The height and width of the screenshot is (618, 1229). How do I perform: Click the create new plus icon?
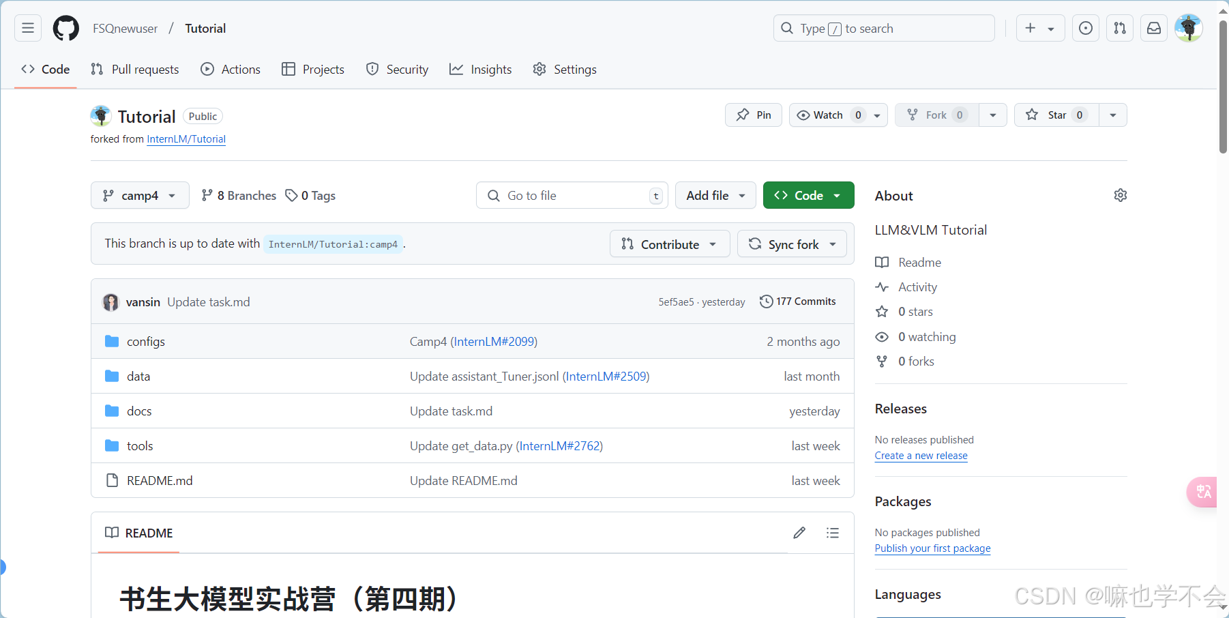[1031, 28]
